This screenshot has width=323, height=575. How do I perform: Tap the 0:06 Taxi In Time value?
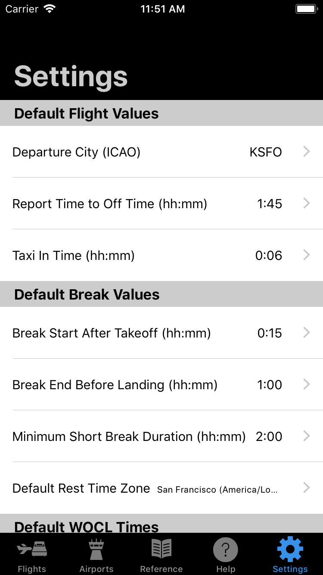[x=269, y=256]
